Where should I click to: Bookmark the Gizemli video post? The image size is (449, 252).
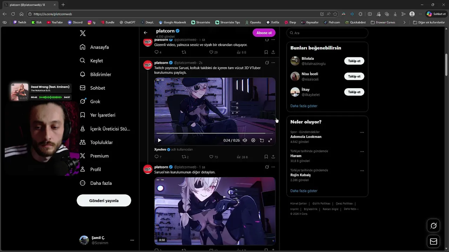(x=266, y=52)
